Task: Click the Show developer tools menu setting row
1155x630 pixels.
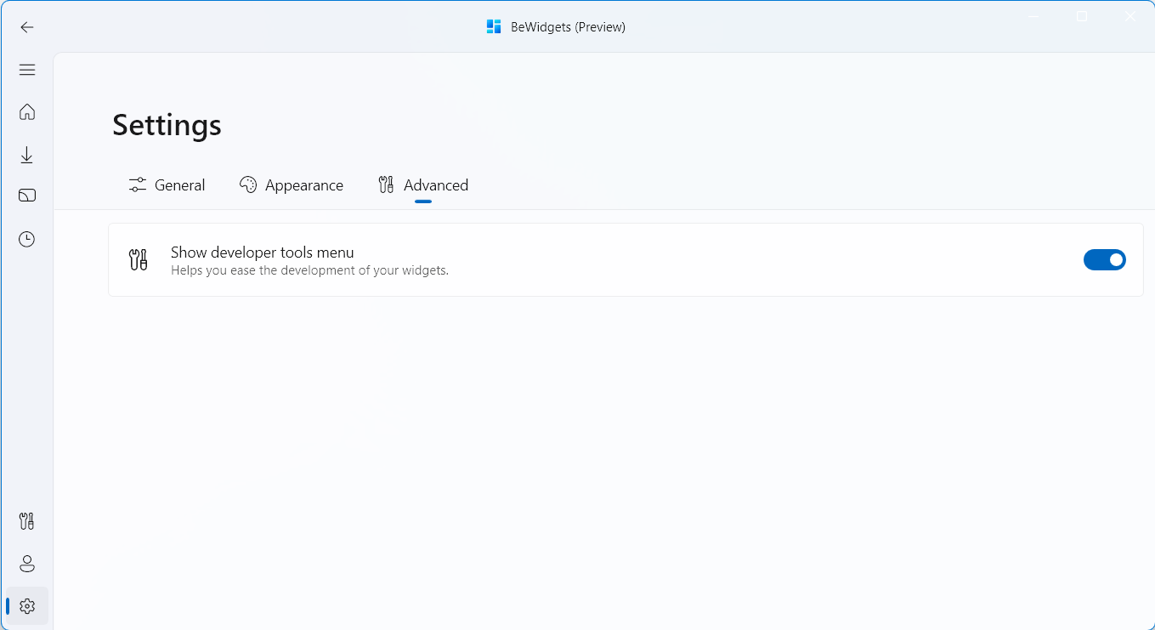Action: [595, 259]
